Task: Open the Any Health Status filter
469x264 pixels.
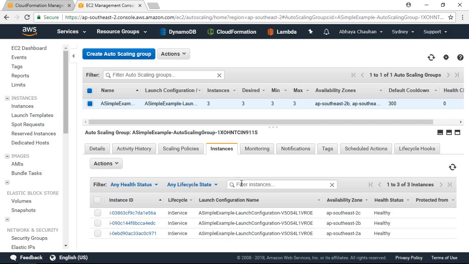Action: coord(134,184)
